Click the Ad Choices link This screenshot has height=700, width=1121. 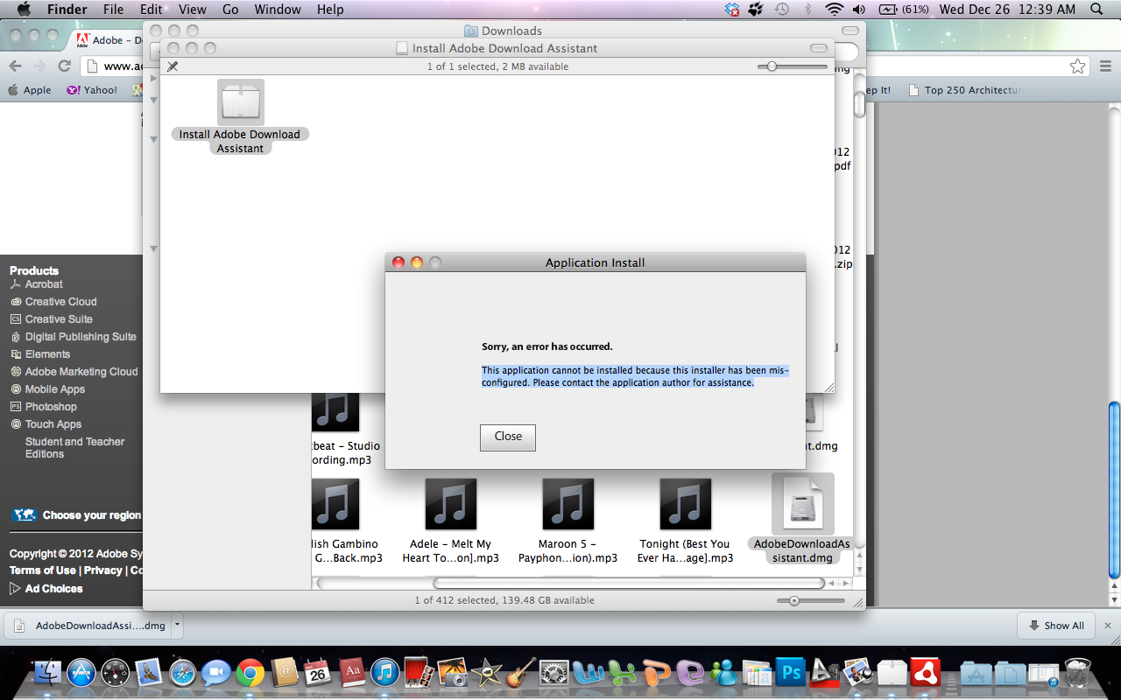click(x=53, y=589)
